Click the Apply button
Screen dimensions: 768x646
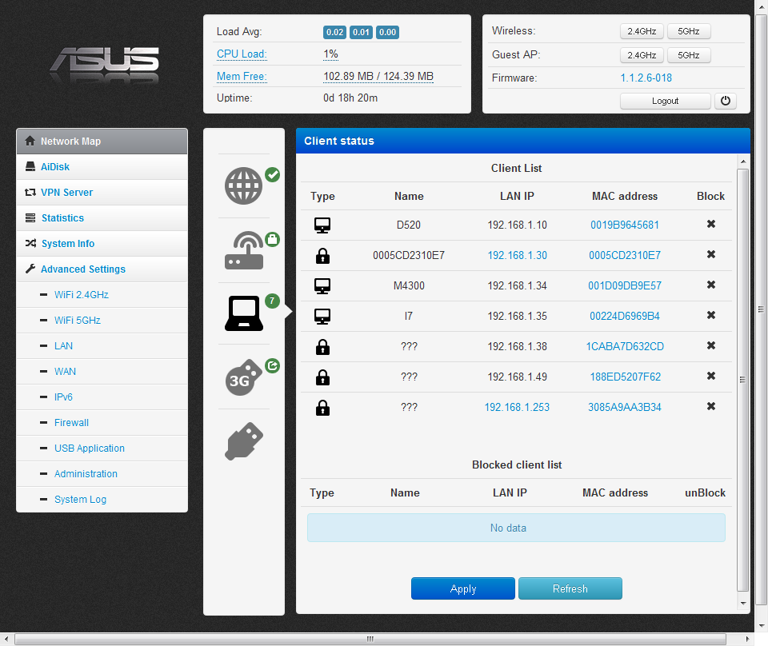(463, 589)
